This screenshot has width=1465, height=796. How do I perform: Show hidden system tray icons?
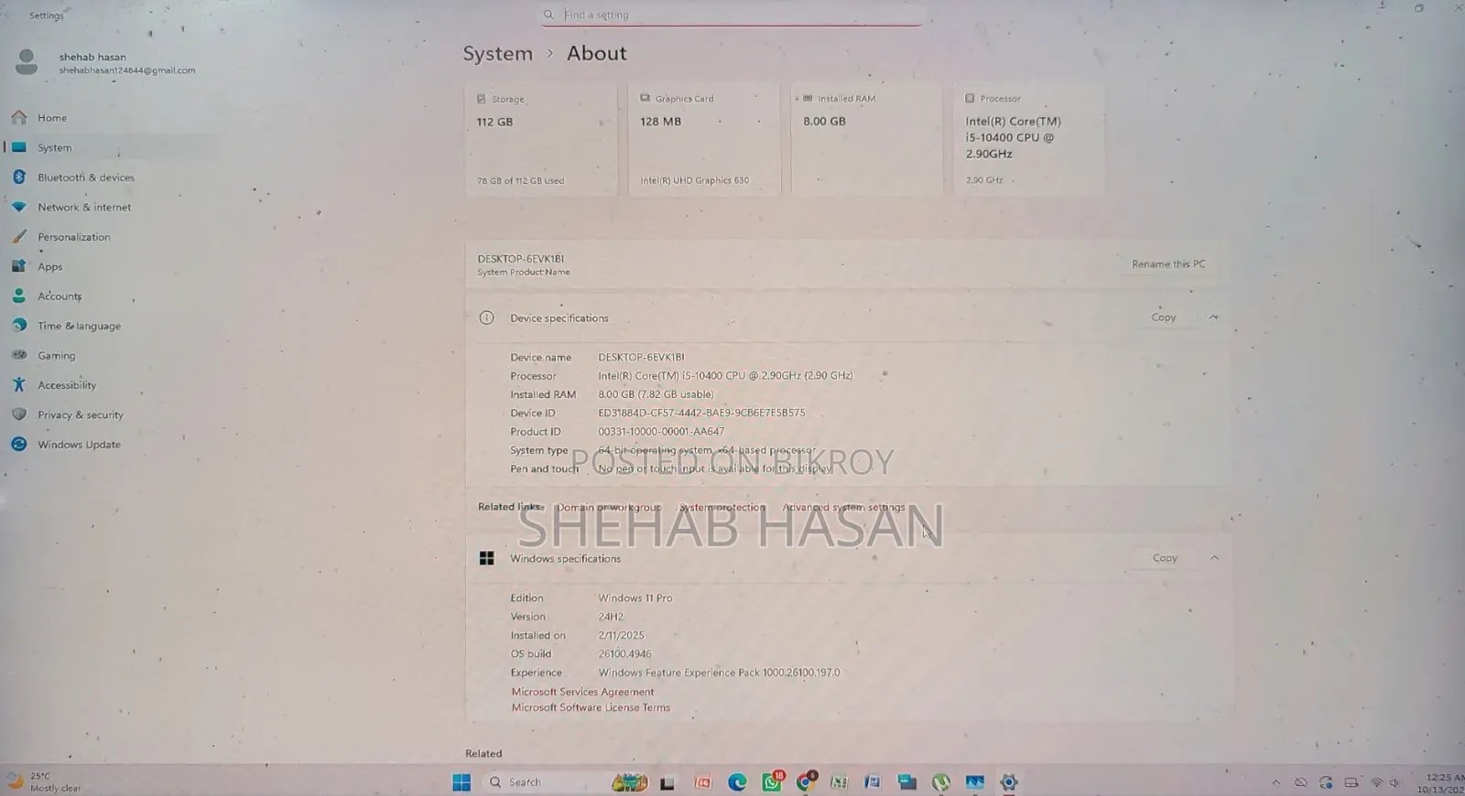point(1275,783)
